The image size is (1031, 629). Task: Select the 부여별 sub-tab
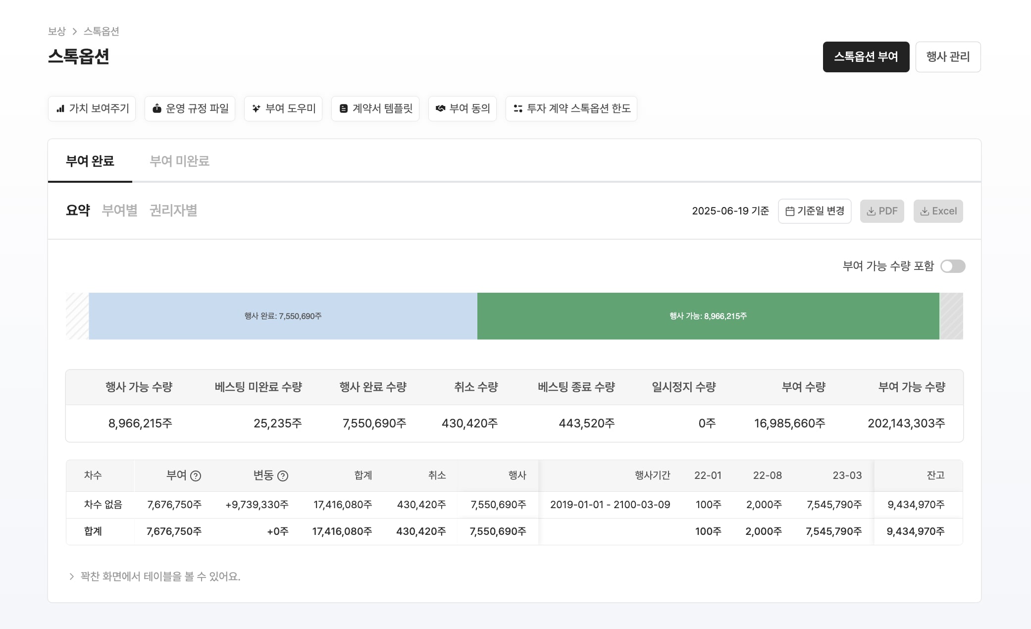pos(119,210)
